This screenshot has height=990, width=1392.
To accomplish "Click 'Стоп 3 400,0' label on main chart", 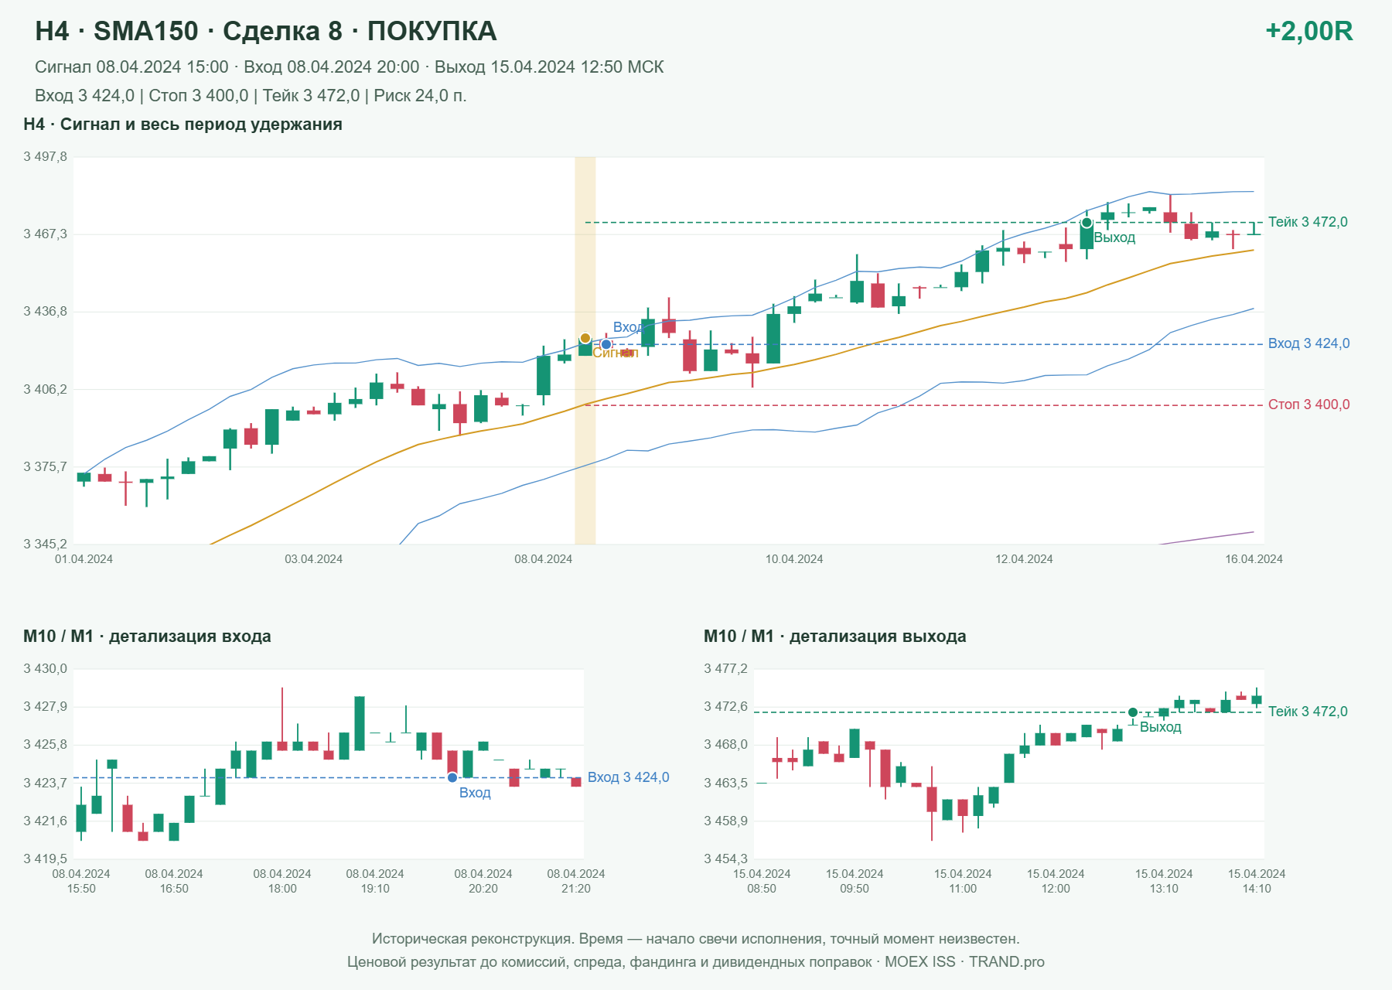I will [x=1308, y=405].
